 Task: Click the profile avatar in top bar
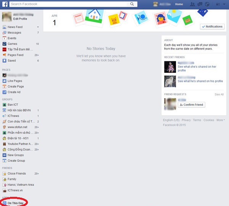pyautogui.click(x=155, y=4)
